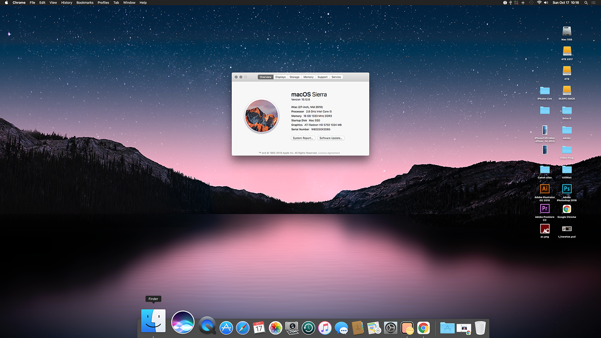Launch iTunes from the Dock
Image resolution: width=601 pixels, height=338 pixels.
point(325,328)
